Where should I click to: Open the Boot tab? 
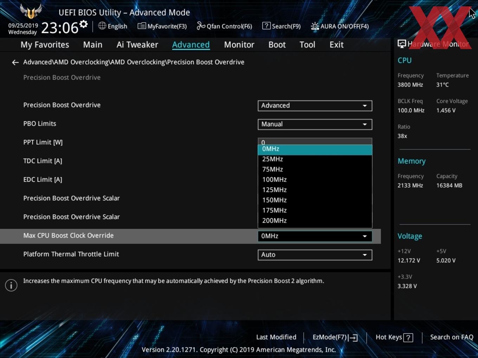[x=277, y=45]
